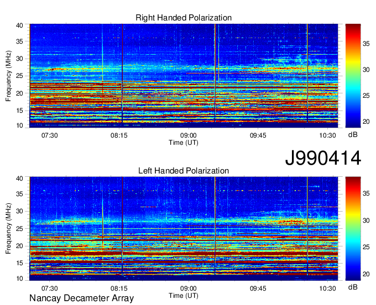Image resolution: width=376 pixels, height=305 pixels.
Task: Click the Right Handed plot dB colorbar
Action: [353, 76]
